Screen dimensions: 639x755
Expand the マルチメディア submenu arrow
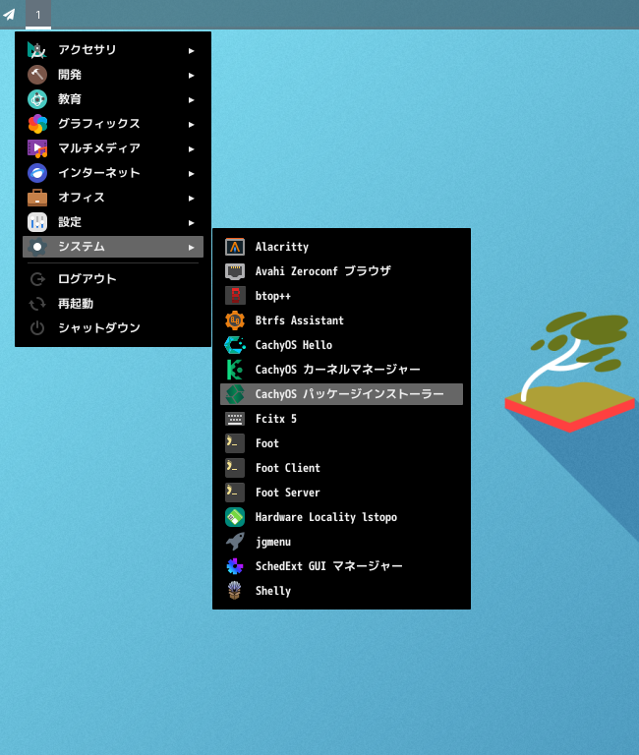click(x=191, y=148)
